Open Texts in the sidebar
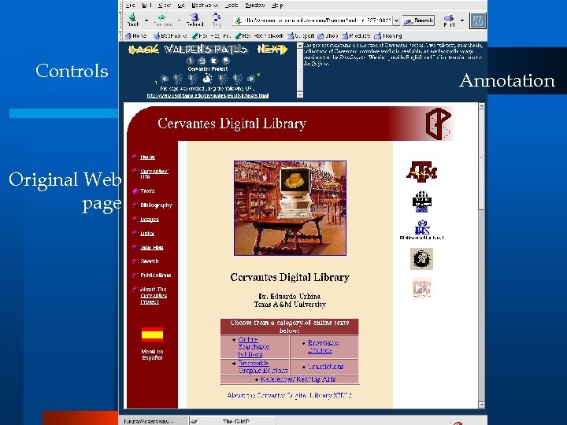Viewport: 567px width, 425px height. click(x=147, y=190)
